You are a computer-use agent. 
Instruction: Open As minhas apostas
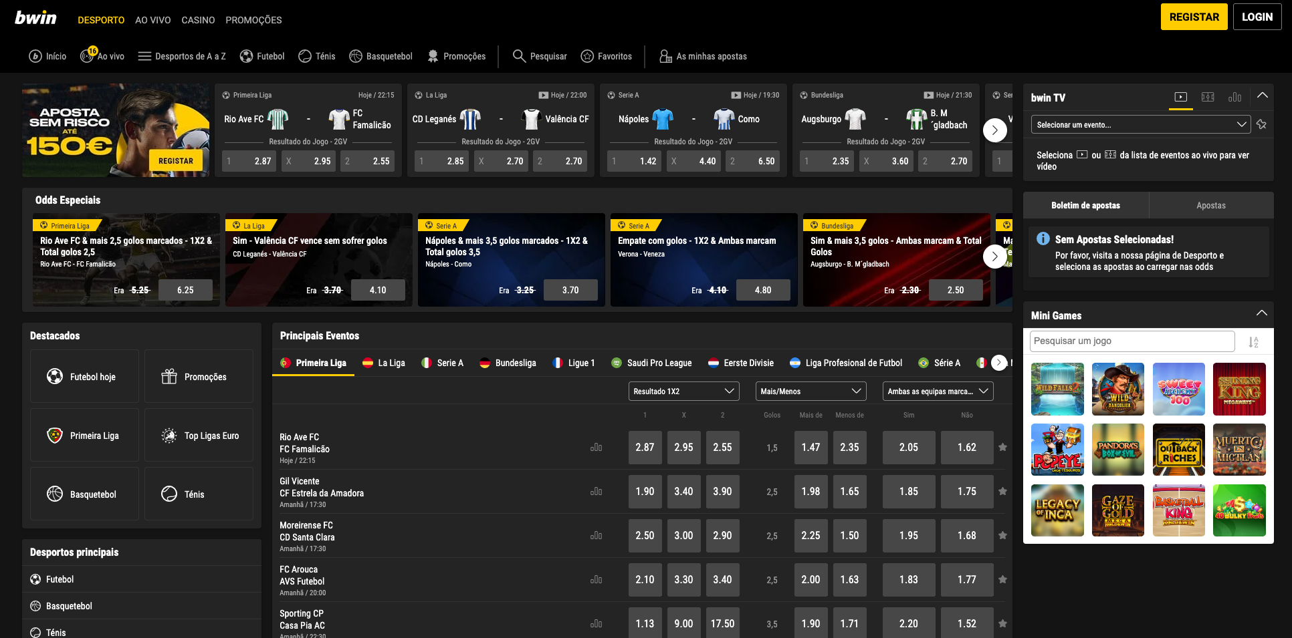coord(703,56)
